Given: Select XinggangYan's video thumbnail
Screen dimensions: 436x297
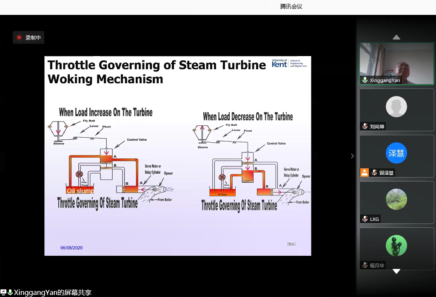Looking at the screenshot, I should 396,63.
